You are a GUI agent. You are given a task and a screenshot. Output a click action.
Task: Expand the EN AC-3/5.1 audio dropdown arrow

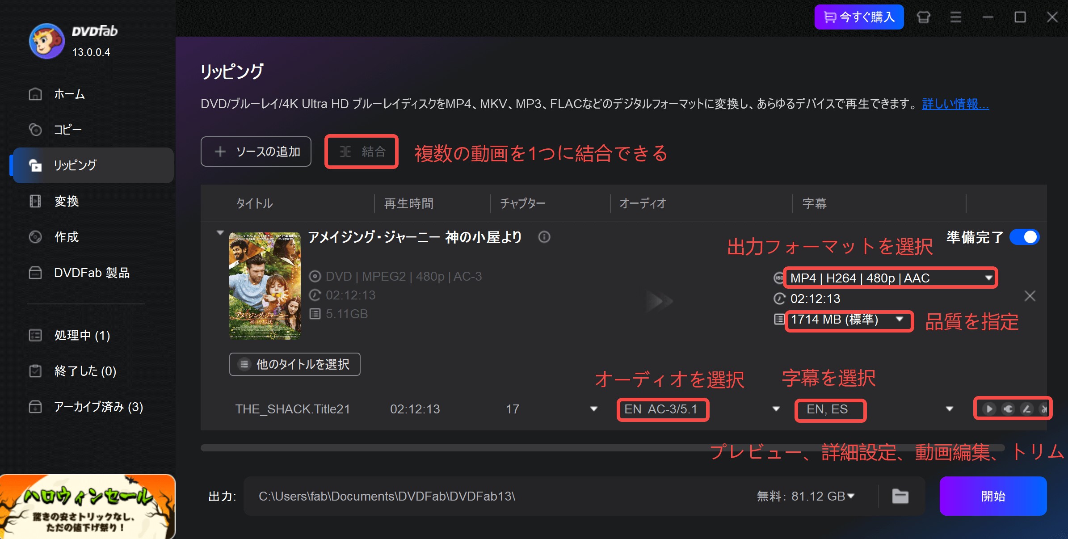click(776, 408)
